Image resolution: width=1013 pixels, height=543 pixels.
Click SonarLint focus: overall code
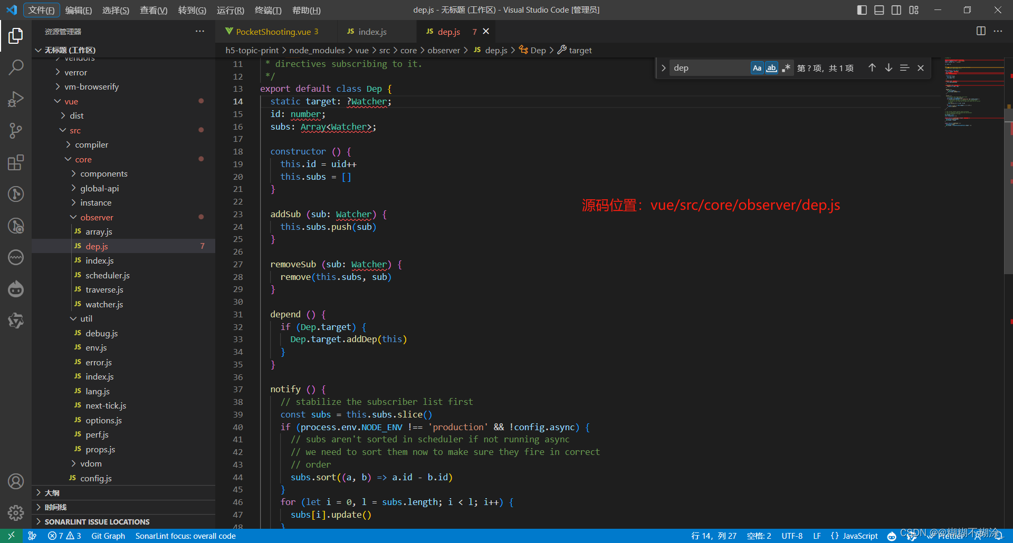(x=186, y=536)
